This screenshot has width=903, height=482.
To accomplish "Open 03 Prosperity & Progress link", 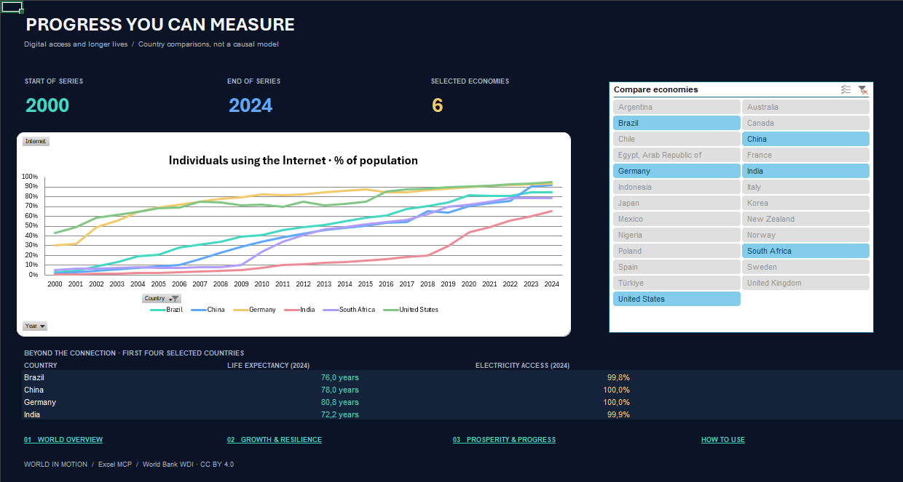I will tap(504, 440).
